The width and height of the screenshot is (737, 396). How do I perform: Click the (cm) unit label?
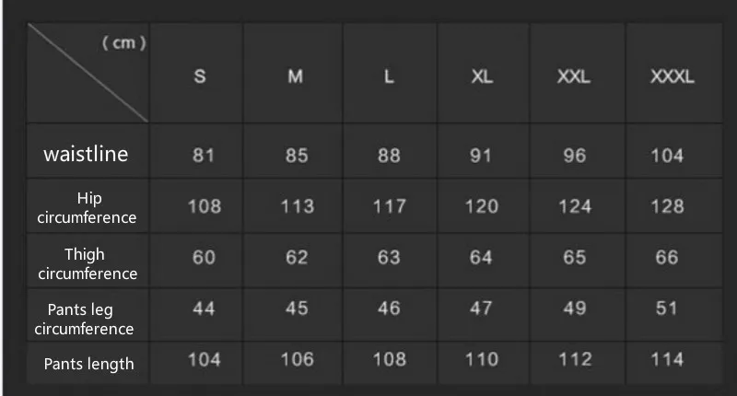124,42
